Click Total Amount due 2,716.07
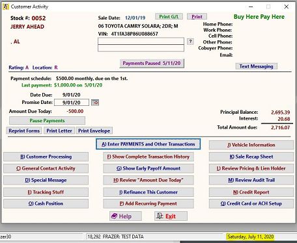The width and height of the screenshot is (297, 243). [280, 127]
